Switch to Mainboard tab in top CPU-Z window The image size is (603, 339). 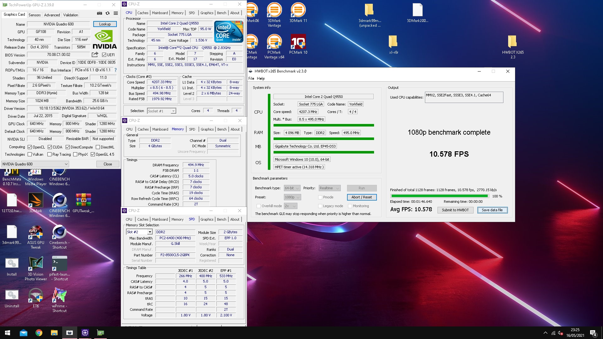click(x=160, y=13)
